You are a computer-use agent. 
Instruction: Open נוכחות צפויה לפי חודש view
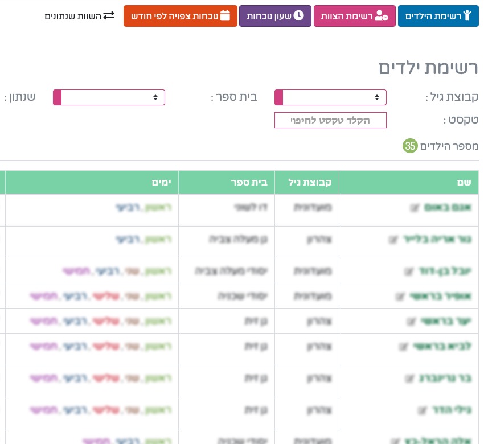point(180,16)
